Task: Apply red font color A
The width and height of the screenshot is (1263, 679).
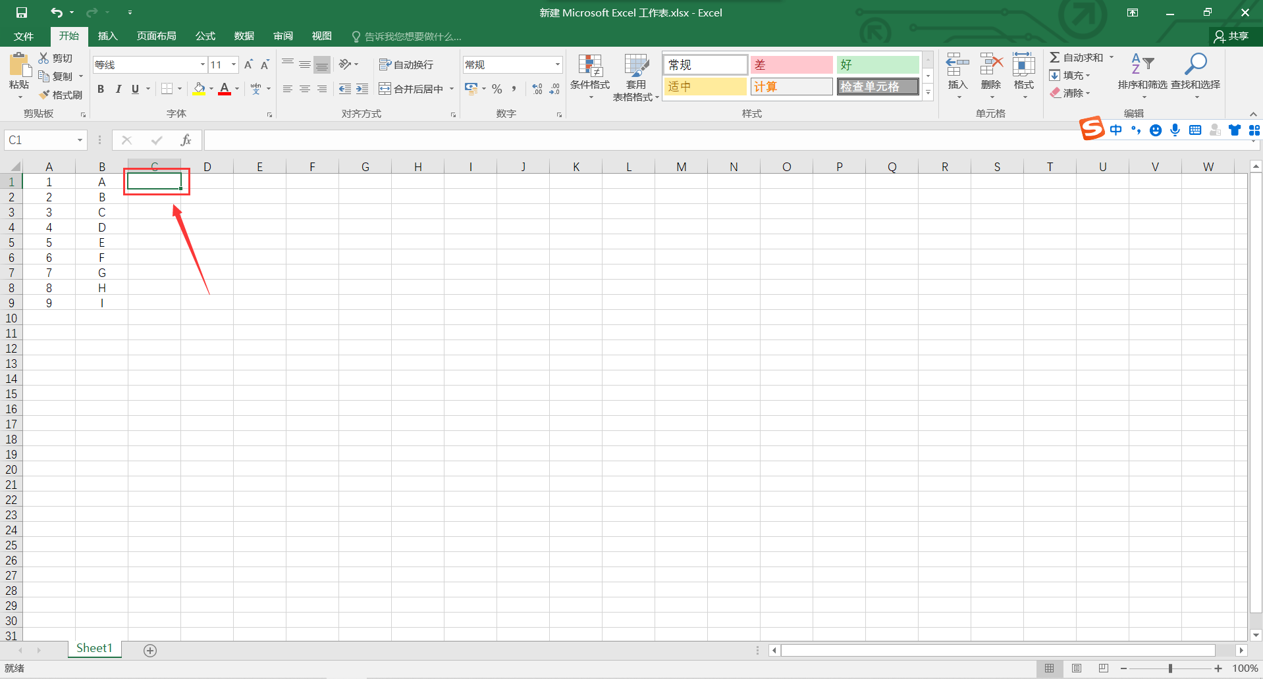Action: [225, 89]
